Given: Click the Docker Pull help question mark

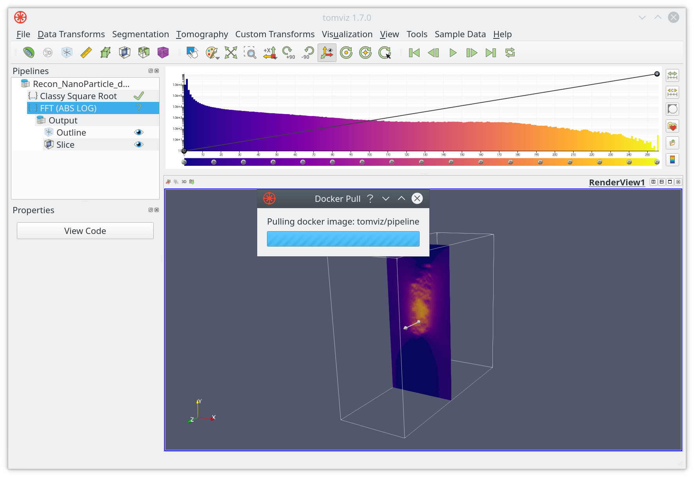Looking at the screenshot, I should point(370,199).
